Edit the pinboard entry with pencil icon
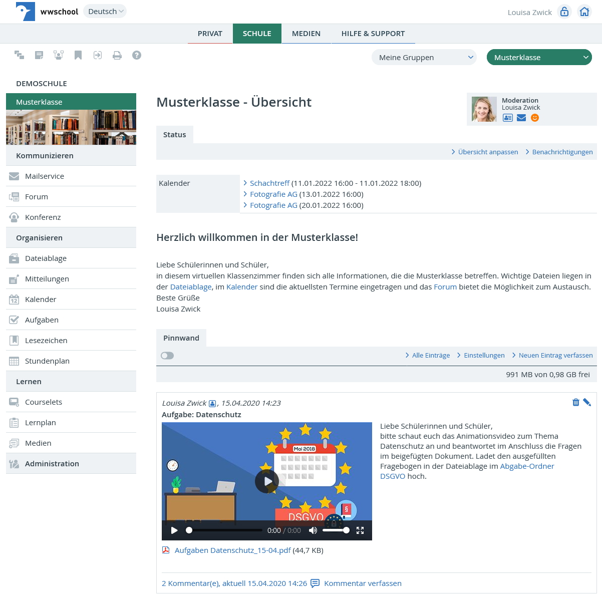The image size is (602, 595). click(587, 402)
